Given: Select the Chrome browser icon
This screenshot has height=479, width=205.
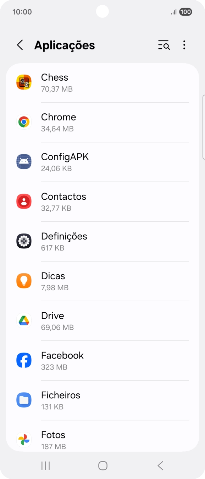Looking at the screenshot, I should click(24, 122).
